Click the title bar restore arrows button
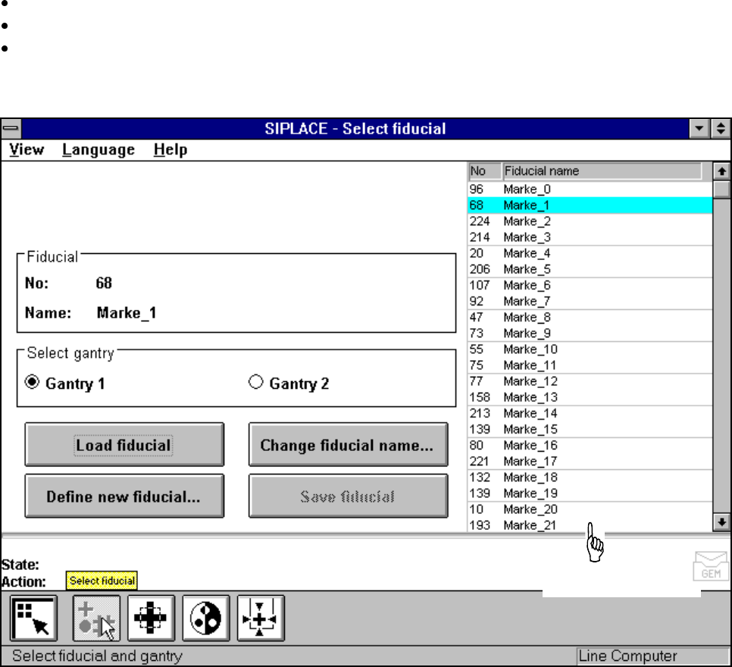The height and width of the screenshot is (667, 732). 721,128
